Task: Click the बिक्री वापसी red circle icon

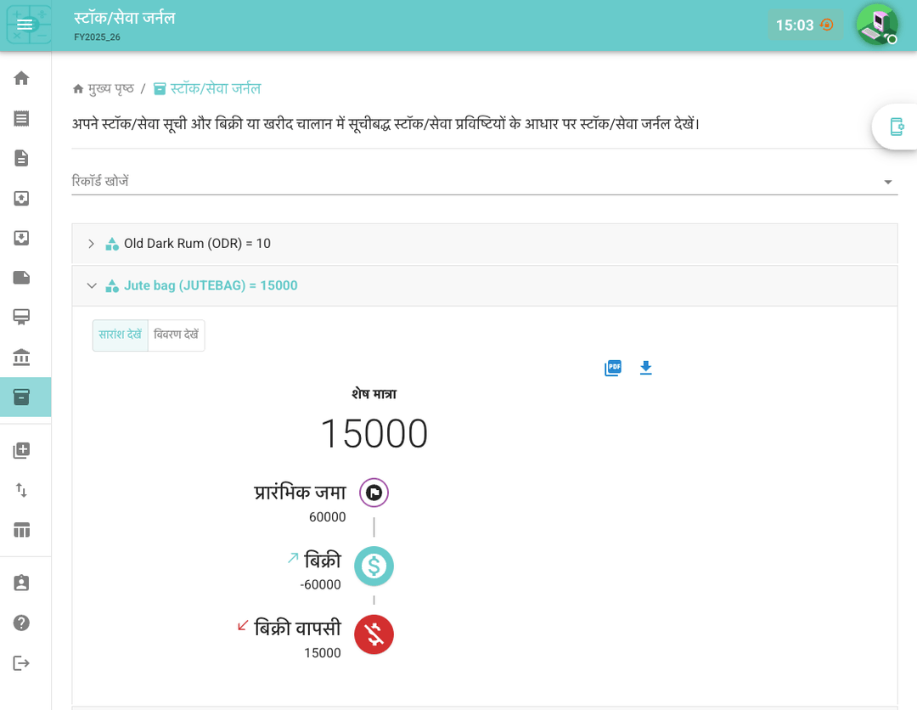Action: tap(374, 634)
